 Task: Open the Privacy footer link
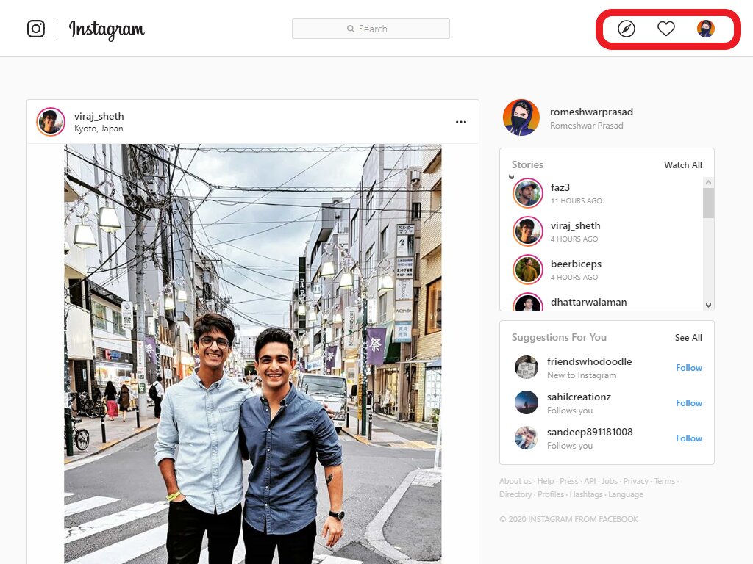pos(636,481)
